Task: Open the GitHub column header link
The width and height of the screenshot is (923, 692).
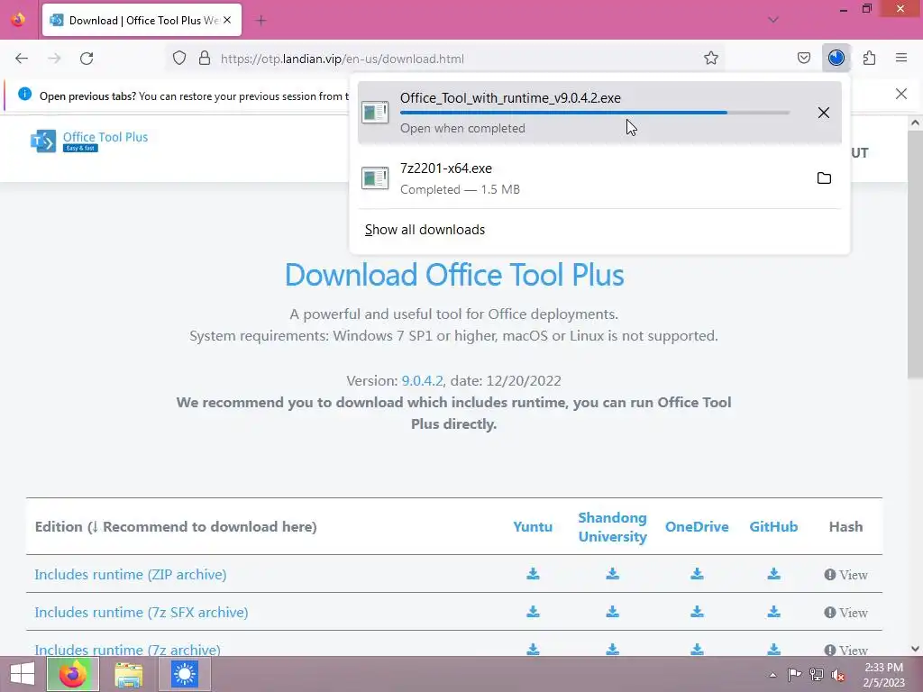Action: 773,526
